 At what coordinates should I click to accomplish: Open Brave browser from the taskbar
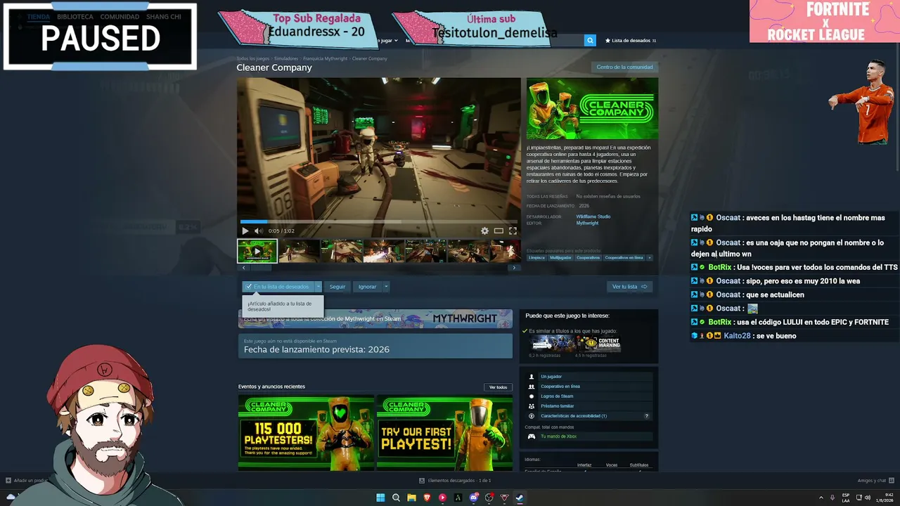tap(427, 498)
